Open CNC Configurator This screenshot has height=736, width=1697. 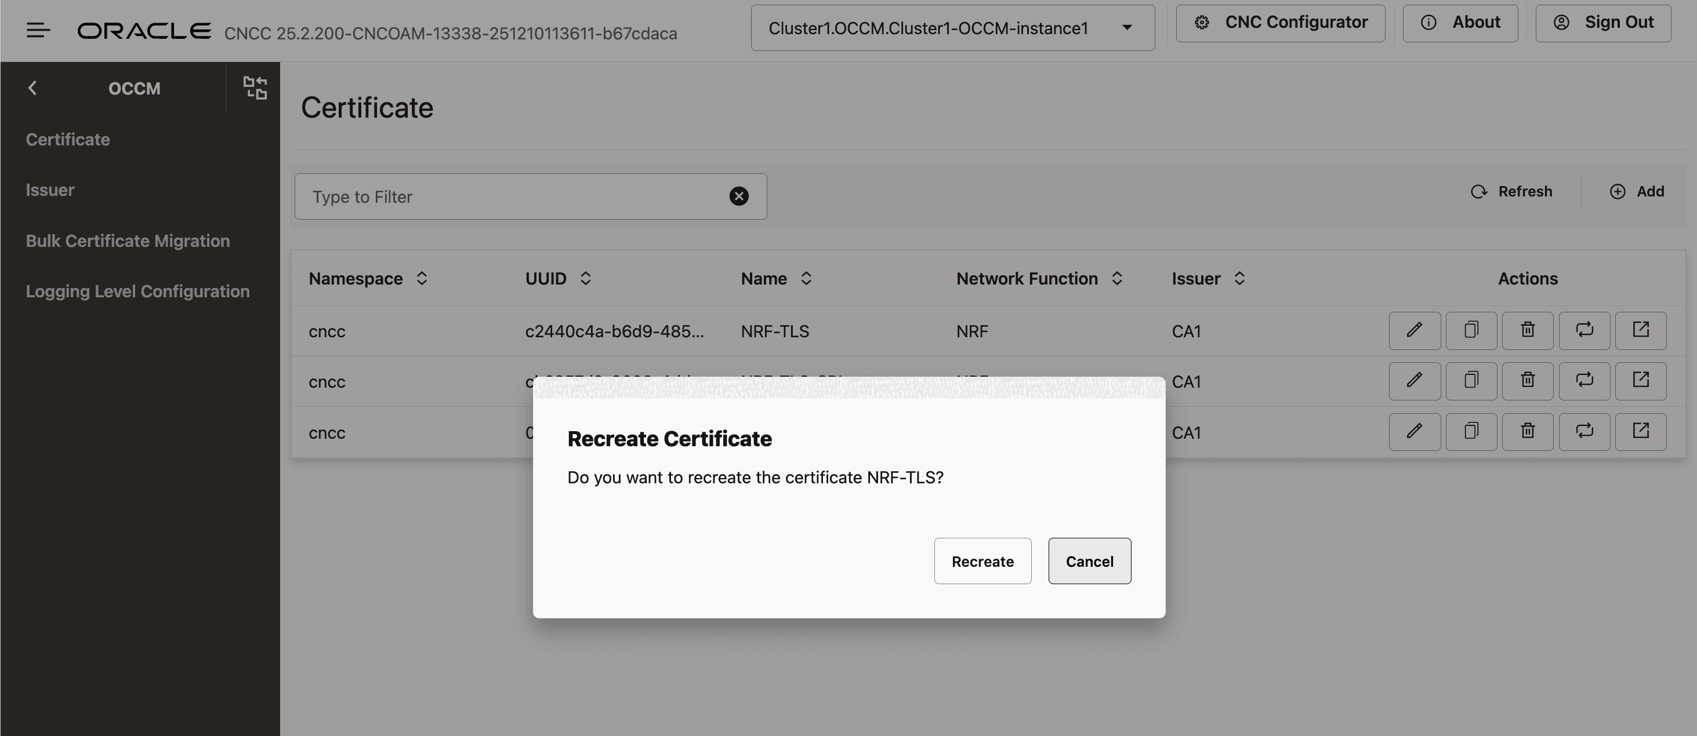(1281, 23)
